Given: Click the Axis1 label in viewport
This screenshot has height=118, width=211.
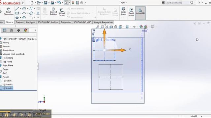Looking at the screenshot, I should [145, 30].
